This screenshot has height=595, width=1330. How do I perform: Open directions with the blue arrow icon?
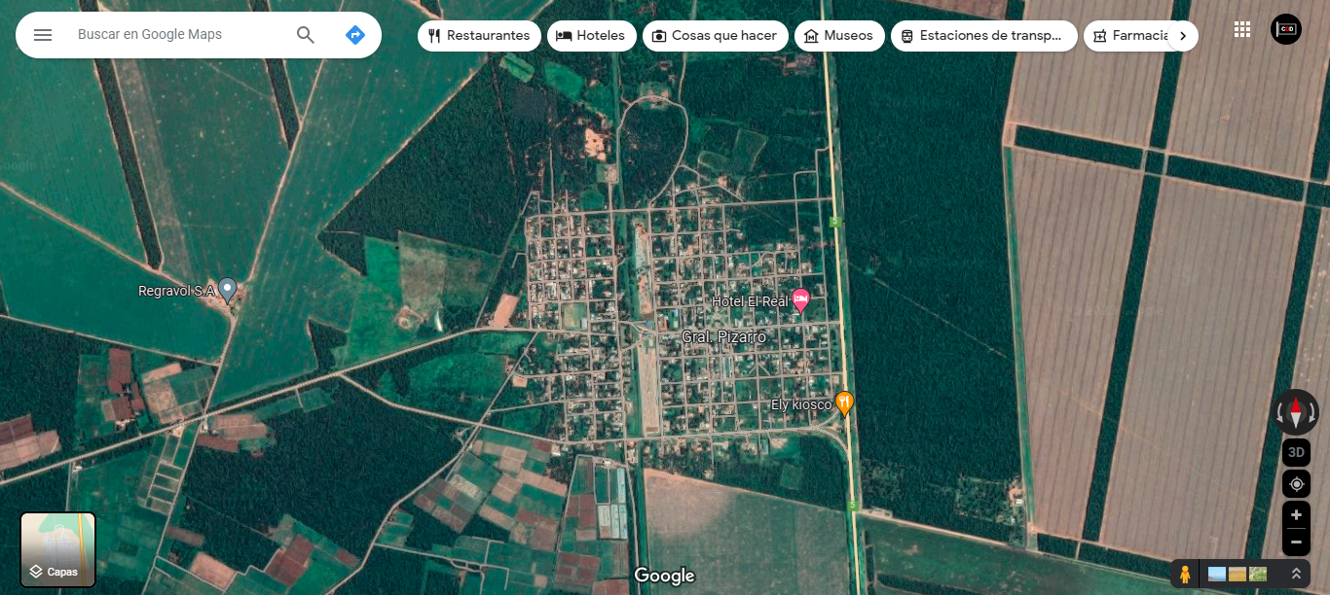pos(355,35)
